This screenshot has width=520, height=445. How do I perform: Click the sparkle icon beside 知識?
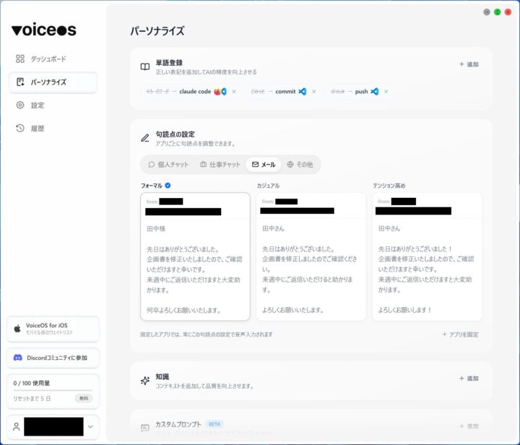pos(145,381)
